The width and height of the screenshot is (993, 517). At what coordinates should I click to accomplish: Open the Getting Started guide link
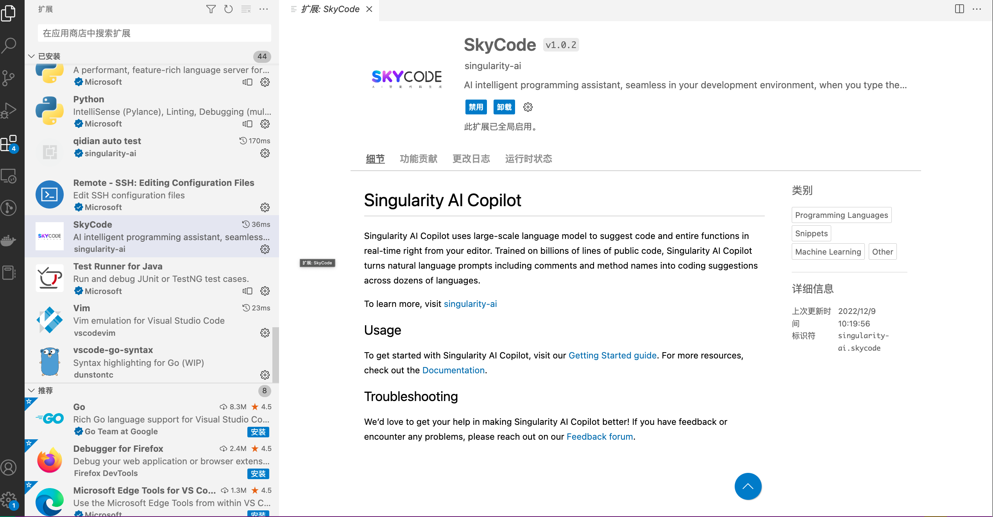612,355
